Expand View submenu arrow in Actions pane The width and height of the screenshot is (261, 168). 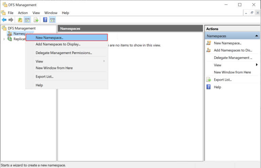(x=257, y=65)
